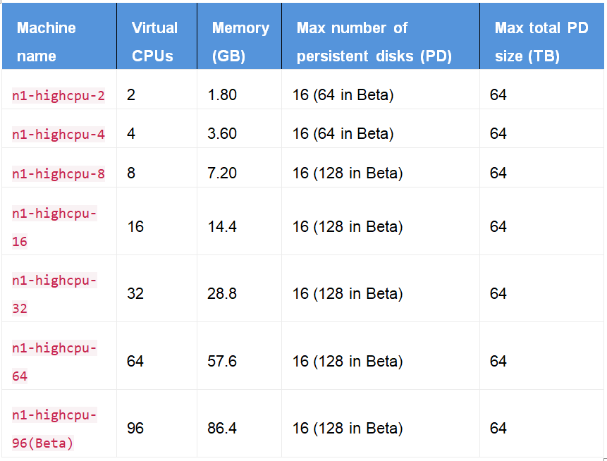The width and height of the screenshot is (607, 461).
Task: Select the Virtual CPUs column header
Action: (x=155, y=42)
